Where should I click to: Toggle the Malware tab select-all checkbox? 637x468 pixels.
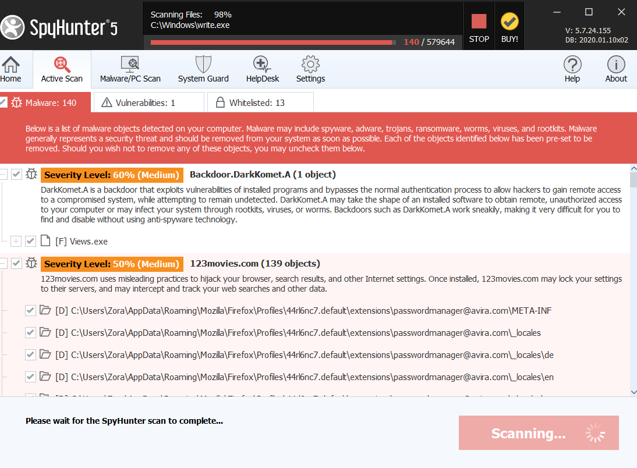click(x=3, y=102)
